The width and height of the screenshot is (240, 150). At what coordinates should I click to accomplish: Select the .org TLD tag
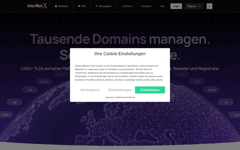pyautogui.click(x=181, y=74)
